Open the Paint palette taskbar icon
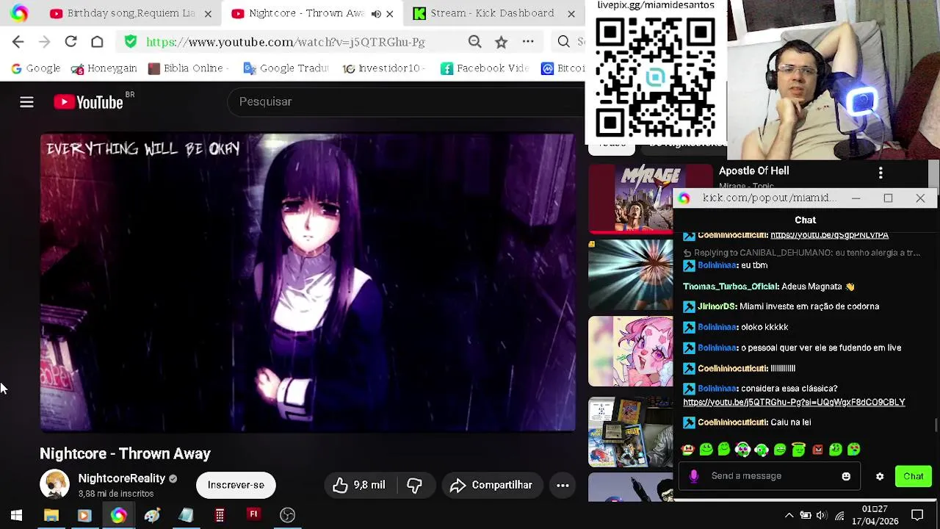Viewport: 940px width, 529px height. tap(152, 515)
